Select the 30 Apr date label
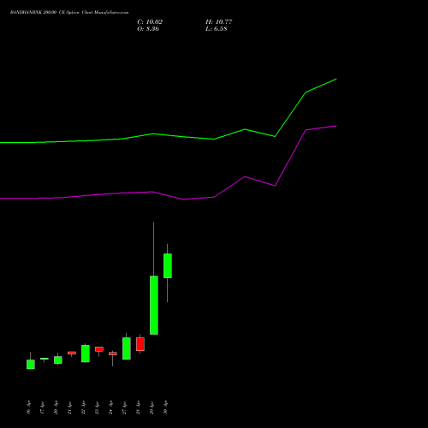This screenshot has width=428, height=428. pyautogui.click(x=165, y=407)
